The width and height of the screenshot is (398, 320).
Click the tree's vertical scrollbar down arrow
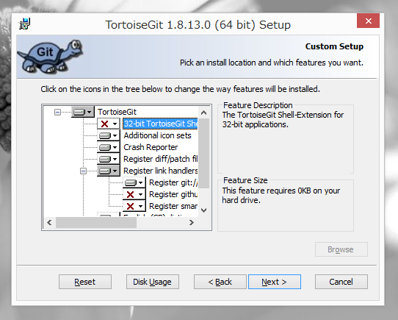203,210
